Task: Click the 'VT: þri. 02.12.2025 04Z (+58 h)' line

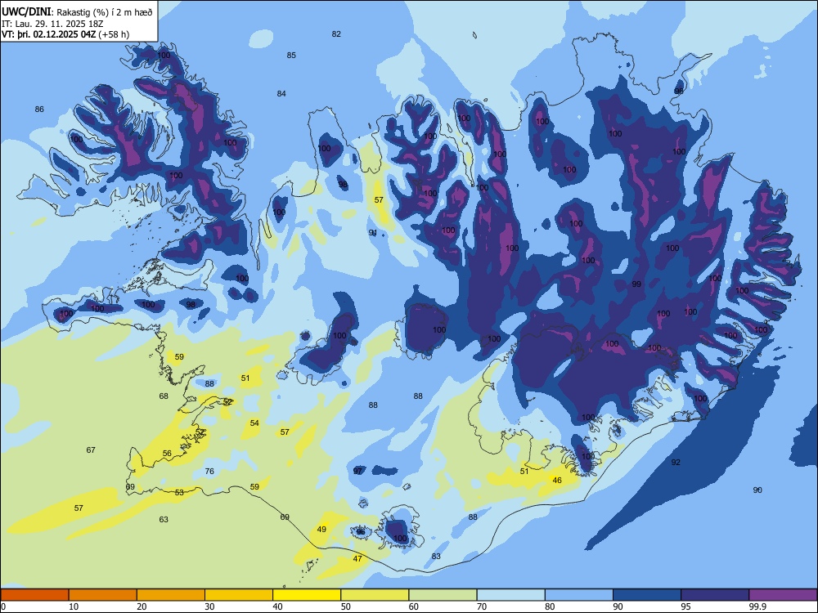Action: [x=65, y=34]
